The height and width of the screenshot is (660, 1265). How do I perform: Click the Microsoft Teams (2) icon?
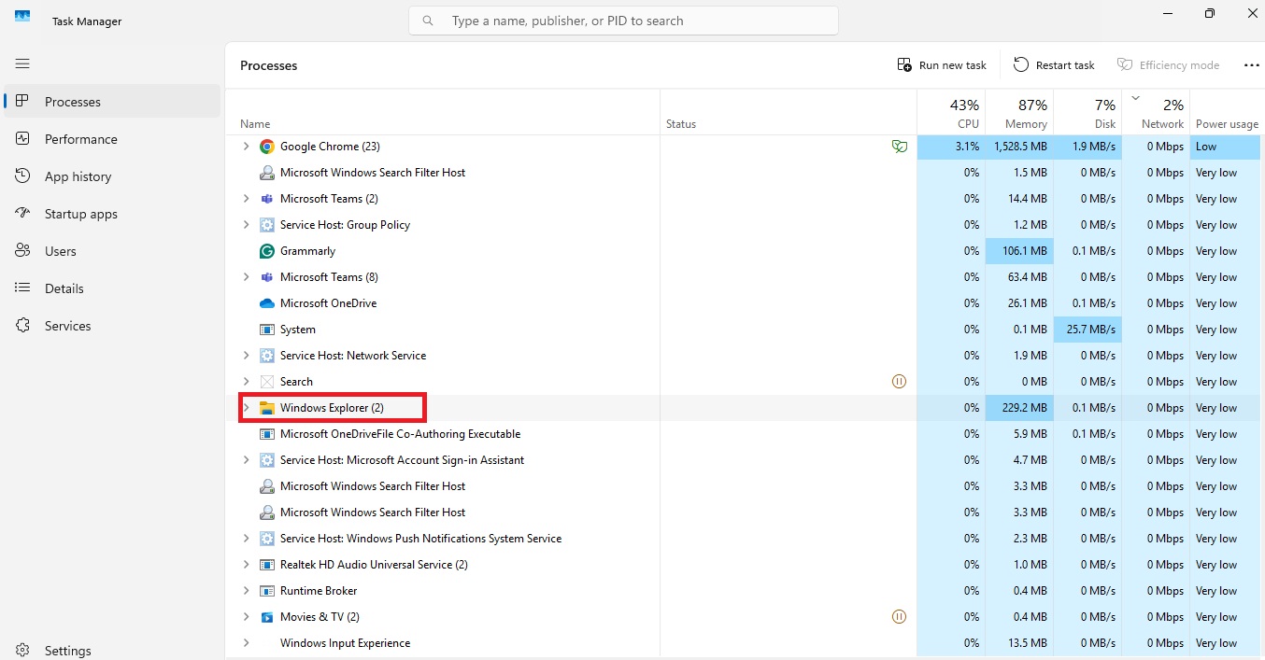tap(267, 199)
